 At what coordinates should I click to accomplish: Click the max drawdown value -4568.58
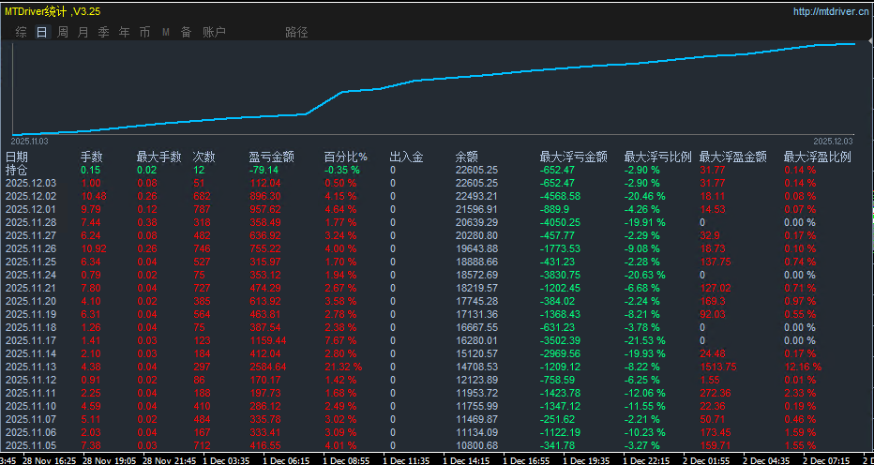560,196
